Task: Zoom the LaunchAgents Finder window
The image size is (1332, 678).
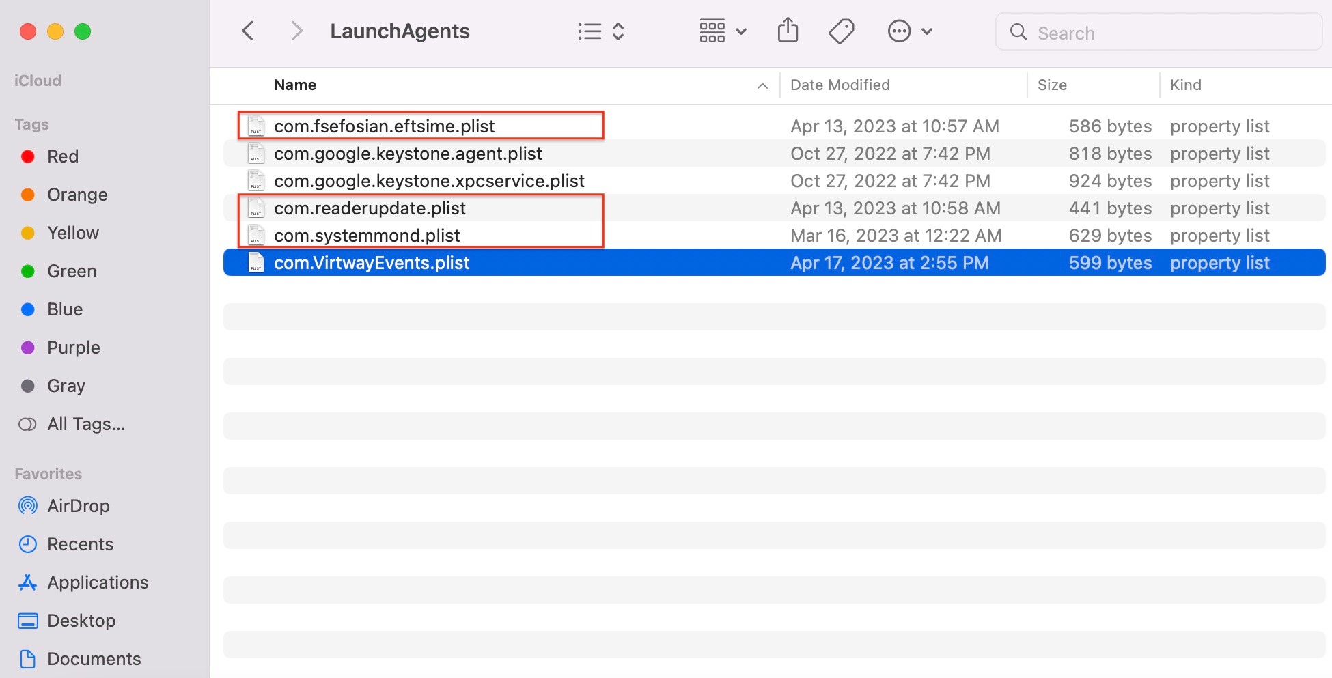Action: 83,31
